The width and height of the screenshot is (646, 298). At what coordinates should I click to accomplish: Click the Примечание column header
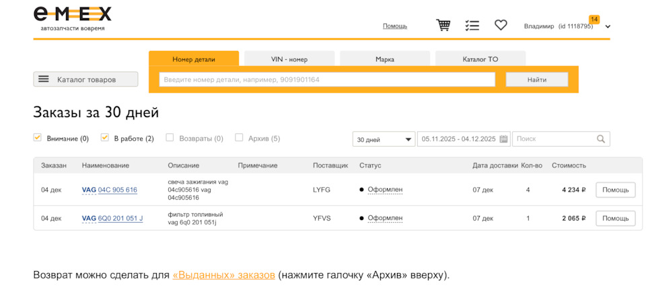[x=258, y=165]
